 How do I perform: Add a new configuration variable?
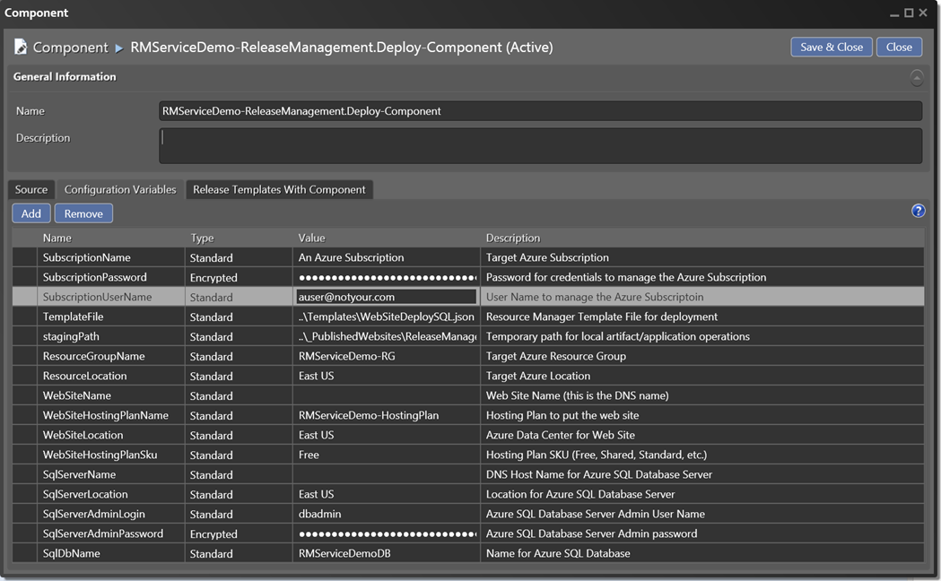coord(31,213)
